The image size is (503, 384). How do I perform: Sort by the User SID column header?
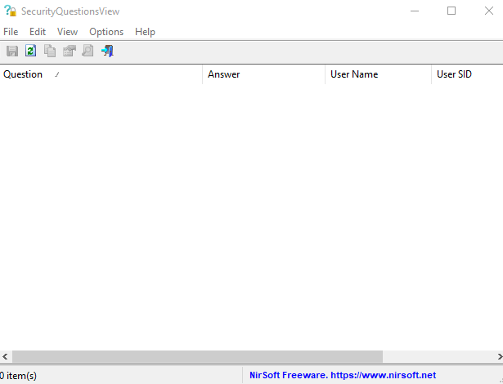[467, 74]
